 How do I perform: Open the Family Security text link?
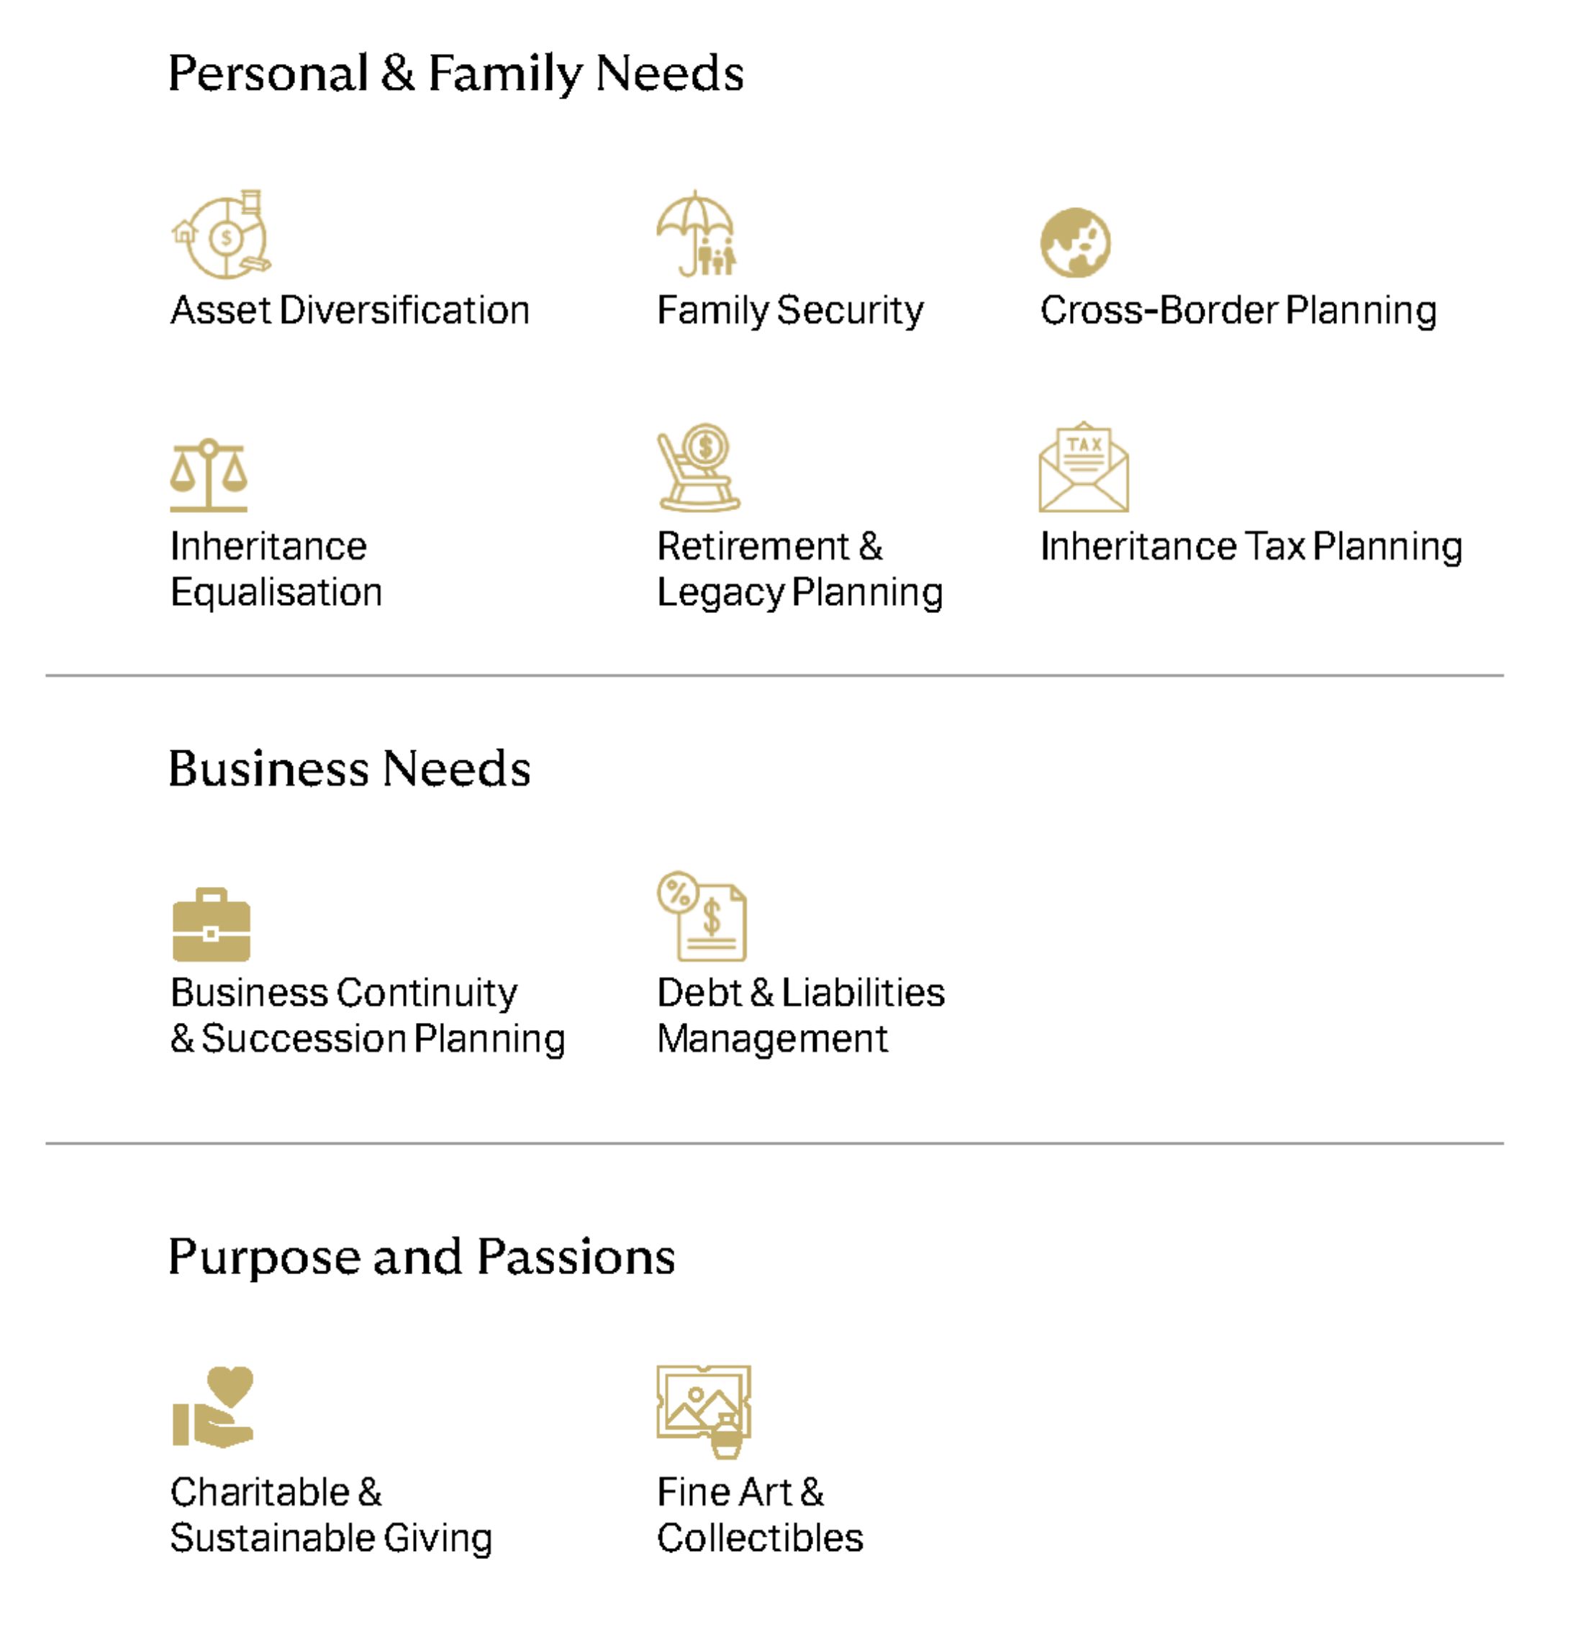[x=790, y=311]
